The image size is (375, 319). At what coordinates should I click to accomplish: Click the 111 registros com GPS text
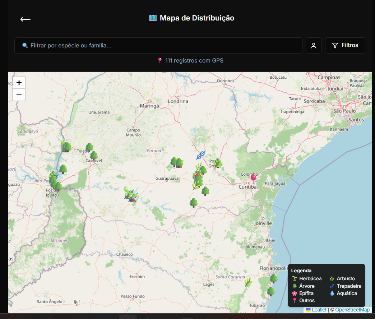194,60
